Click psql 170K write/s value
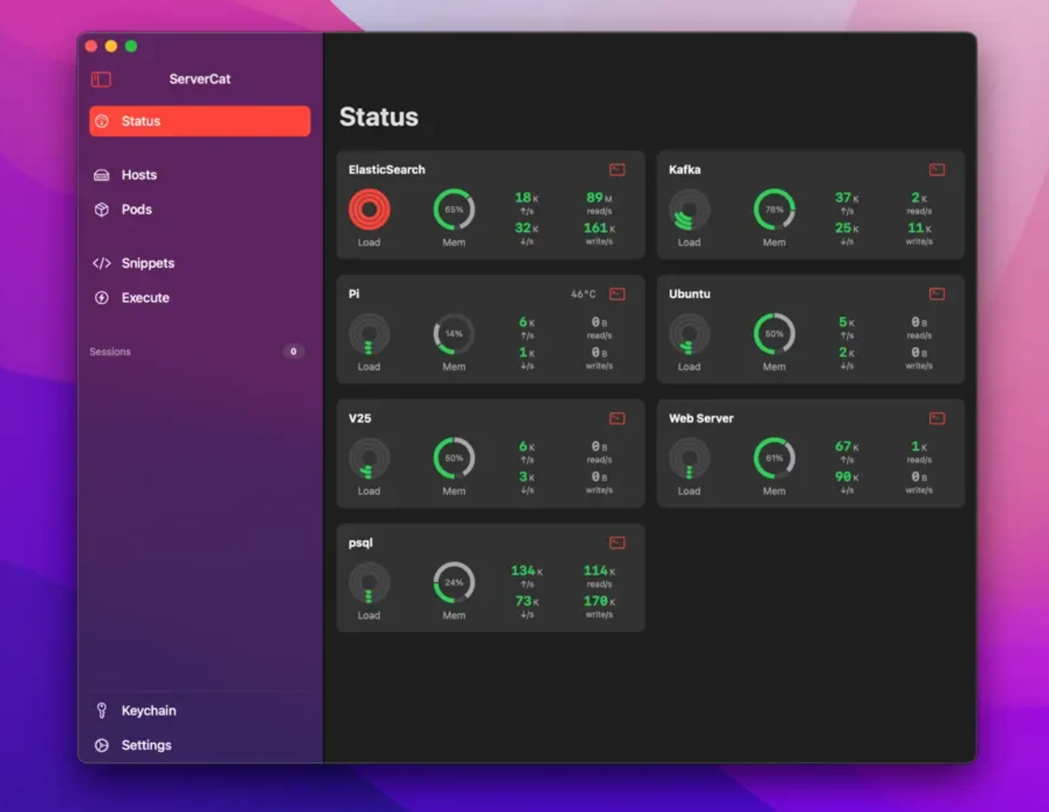The height and width of the screenshot is (812, 1049). tap(599, 601)
